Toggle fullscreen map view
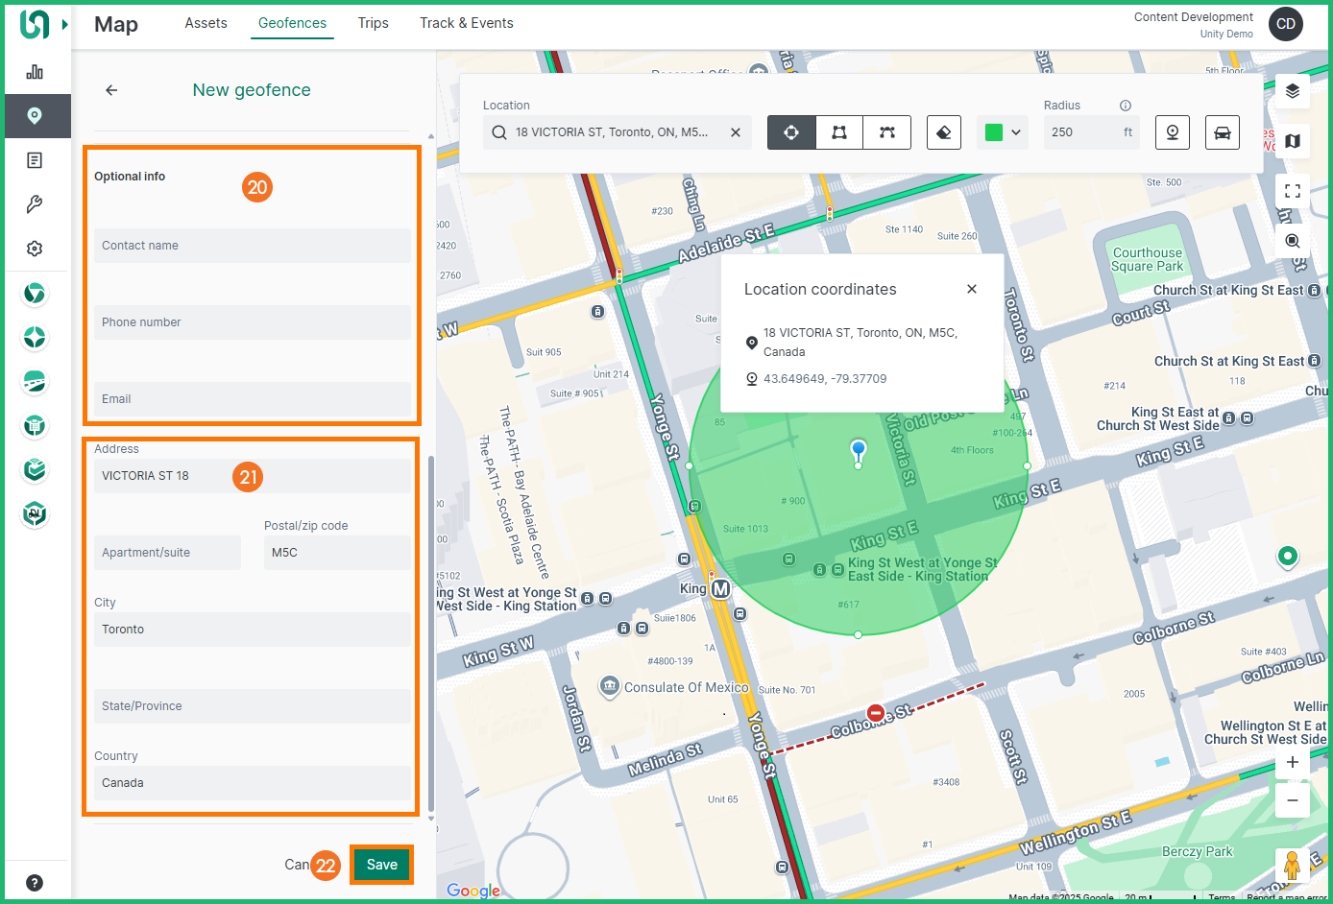This screenshot has width=1333, height=904. (x=1292, y=191)
